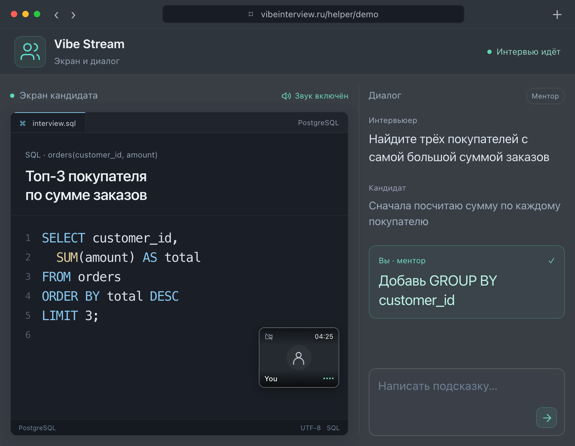
Task: Click the bookmark icon in address bar
Action: coord(251,14)
